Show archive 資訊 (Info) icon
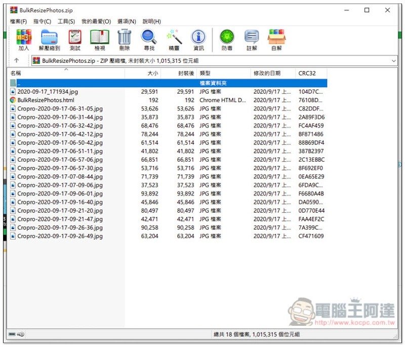 point(198,38)
